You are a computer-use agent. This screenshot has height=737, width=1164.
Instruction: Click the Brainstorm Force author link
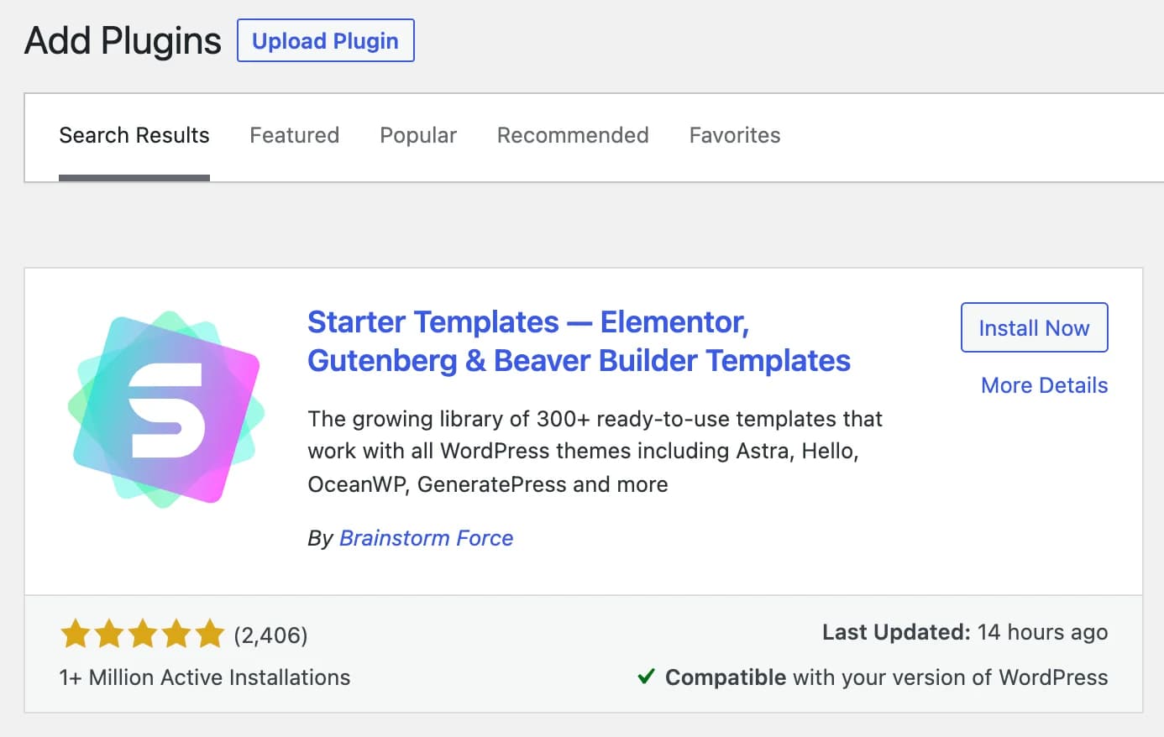click(x=426, y=538)
